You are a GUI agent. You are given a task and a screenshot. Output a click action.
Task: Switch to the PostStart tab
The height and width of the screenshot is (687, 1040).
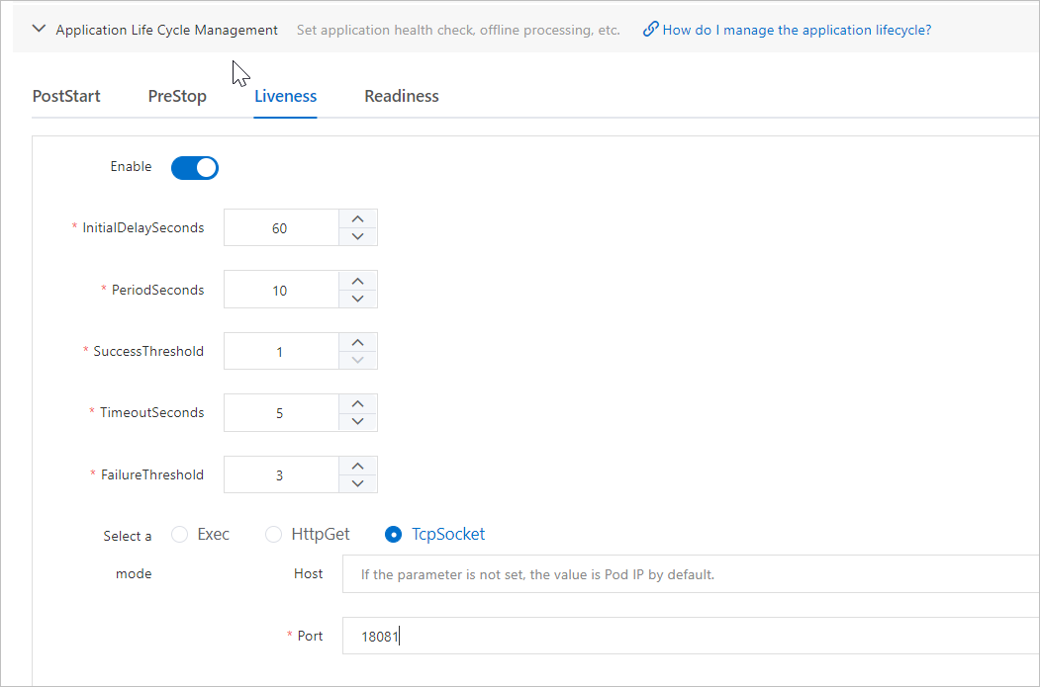click(66, 96)
